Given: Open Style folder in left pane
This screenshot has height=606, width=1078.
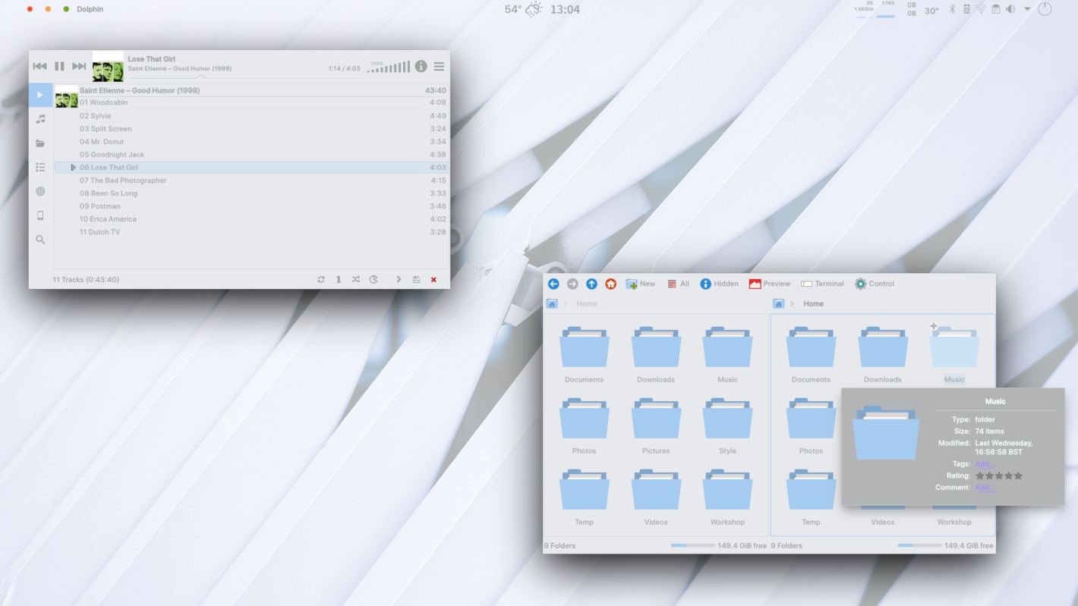Looking at the screenshot, I should pos(727,426).
